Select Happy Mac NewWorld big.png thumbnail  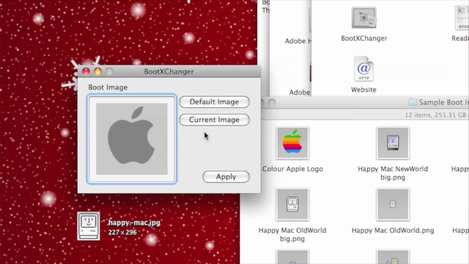[393, 143]
